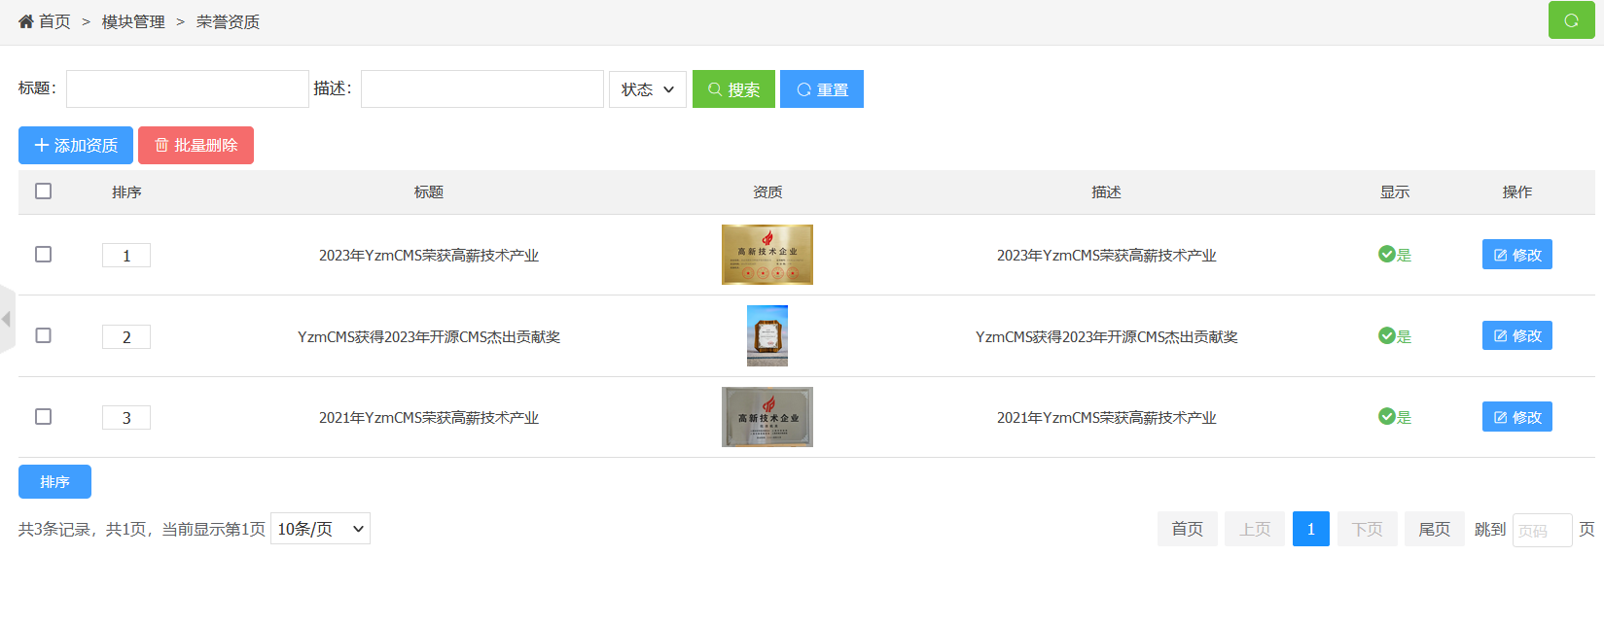Click the home icon in breadcrumb
1604x626 pixels.
click(x=26, y=21)
